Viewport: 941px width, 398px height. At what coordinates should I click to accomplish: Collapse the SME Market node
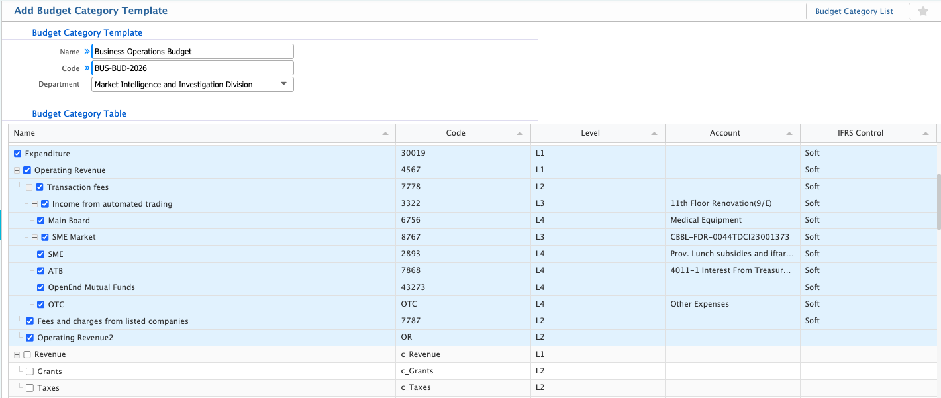[35, 237]
